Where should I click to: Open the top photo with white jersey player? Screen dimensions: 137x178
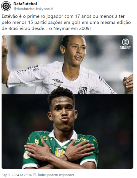pos(67,65)
